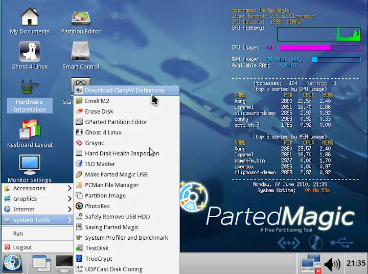Viewport: 368px width, 274px height.
Task: Select Safely Remove USB HDD entry
Action: (x=127, y=216)
